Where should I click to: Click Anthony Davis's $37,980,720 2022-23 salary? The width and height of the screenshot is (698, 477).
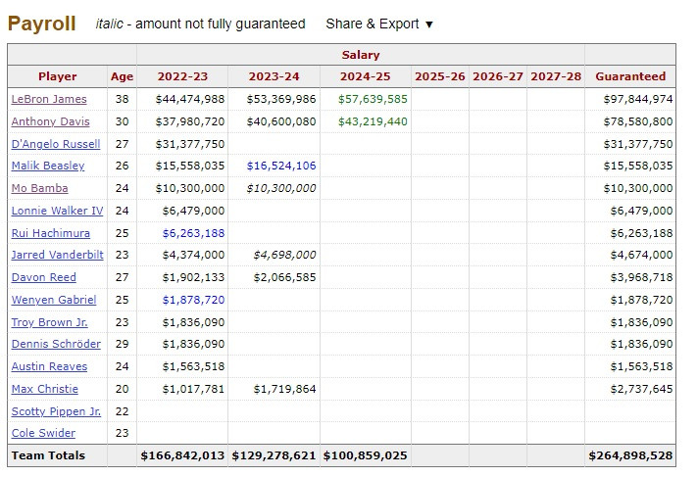coord(190,121)
